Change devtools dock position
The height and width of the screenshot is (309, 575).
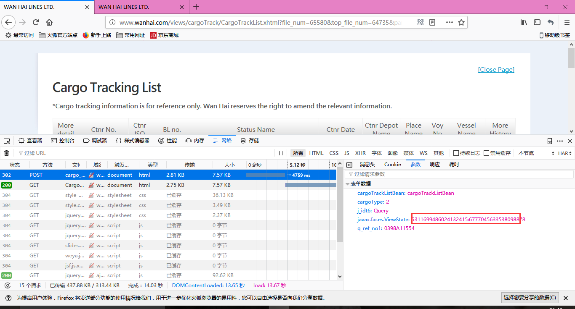pos(550,141)
